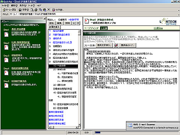Viewport: 180px width, 135px height.
Task: Click the 追加 (add) heading button
Action: 52,23
